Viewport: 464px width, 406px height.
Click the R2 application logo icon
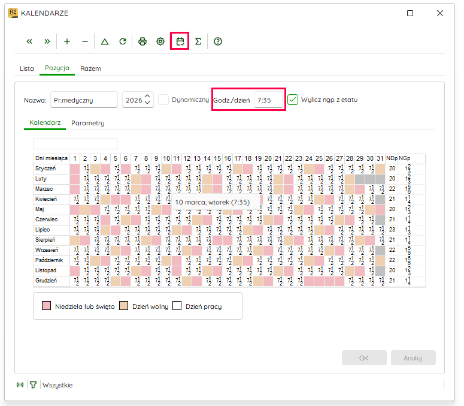click(x=13, y=13)
